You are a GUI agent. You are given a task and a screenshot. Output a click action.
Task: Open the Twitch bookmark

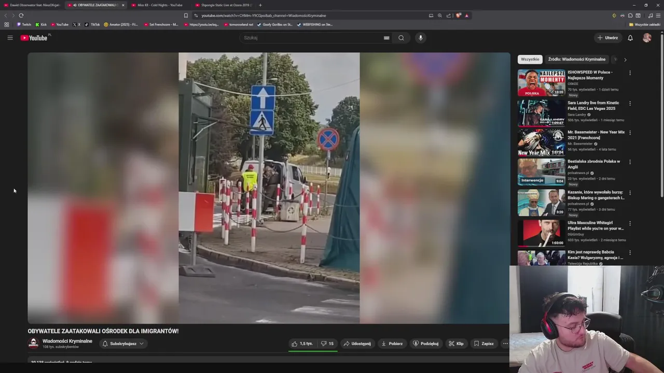coord(24,24)
